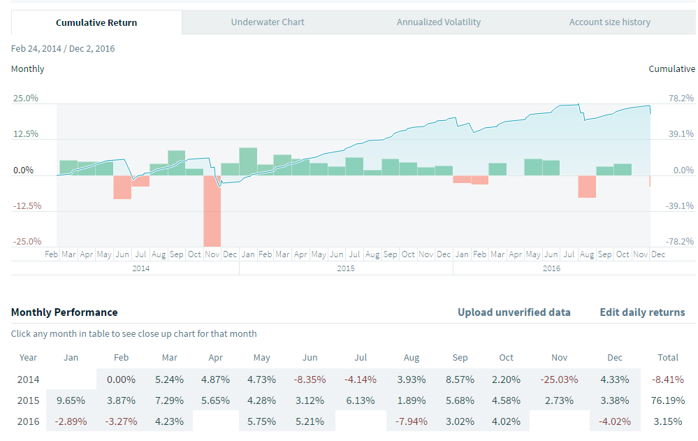
Task: Select the red August 2016 loss bar
Action: 587,187
